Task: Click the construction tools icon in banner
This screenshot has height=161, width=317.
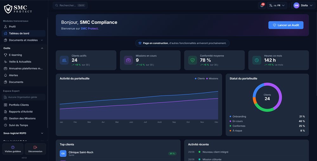Action: (140, 43)
